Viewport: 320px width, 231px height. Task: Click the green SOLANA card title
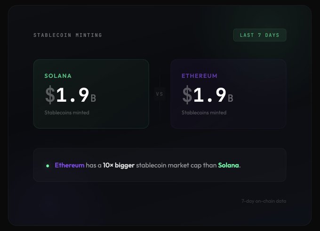click(x=58, y=75)
